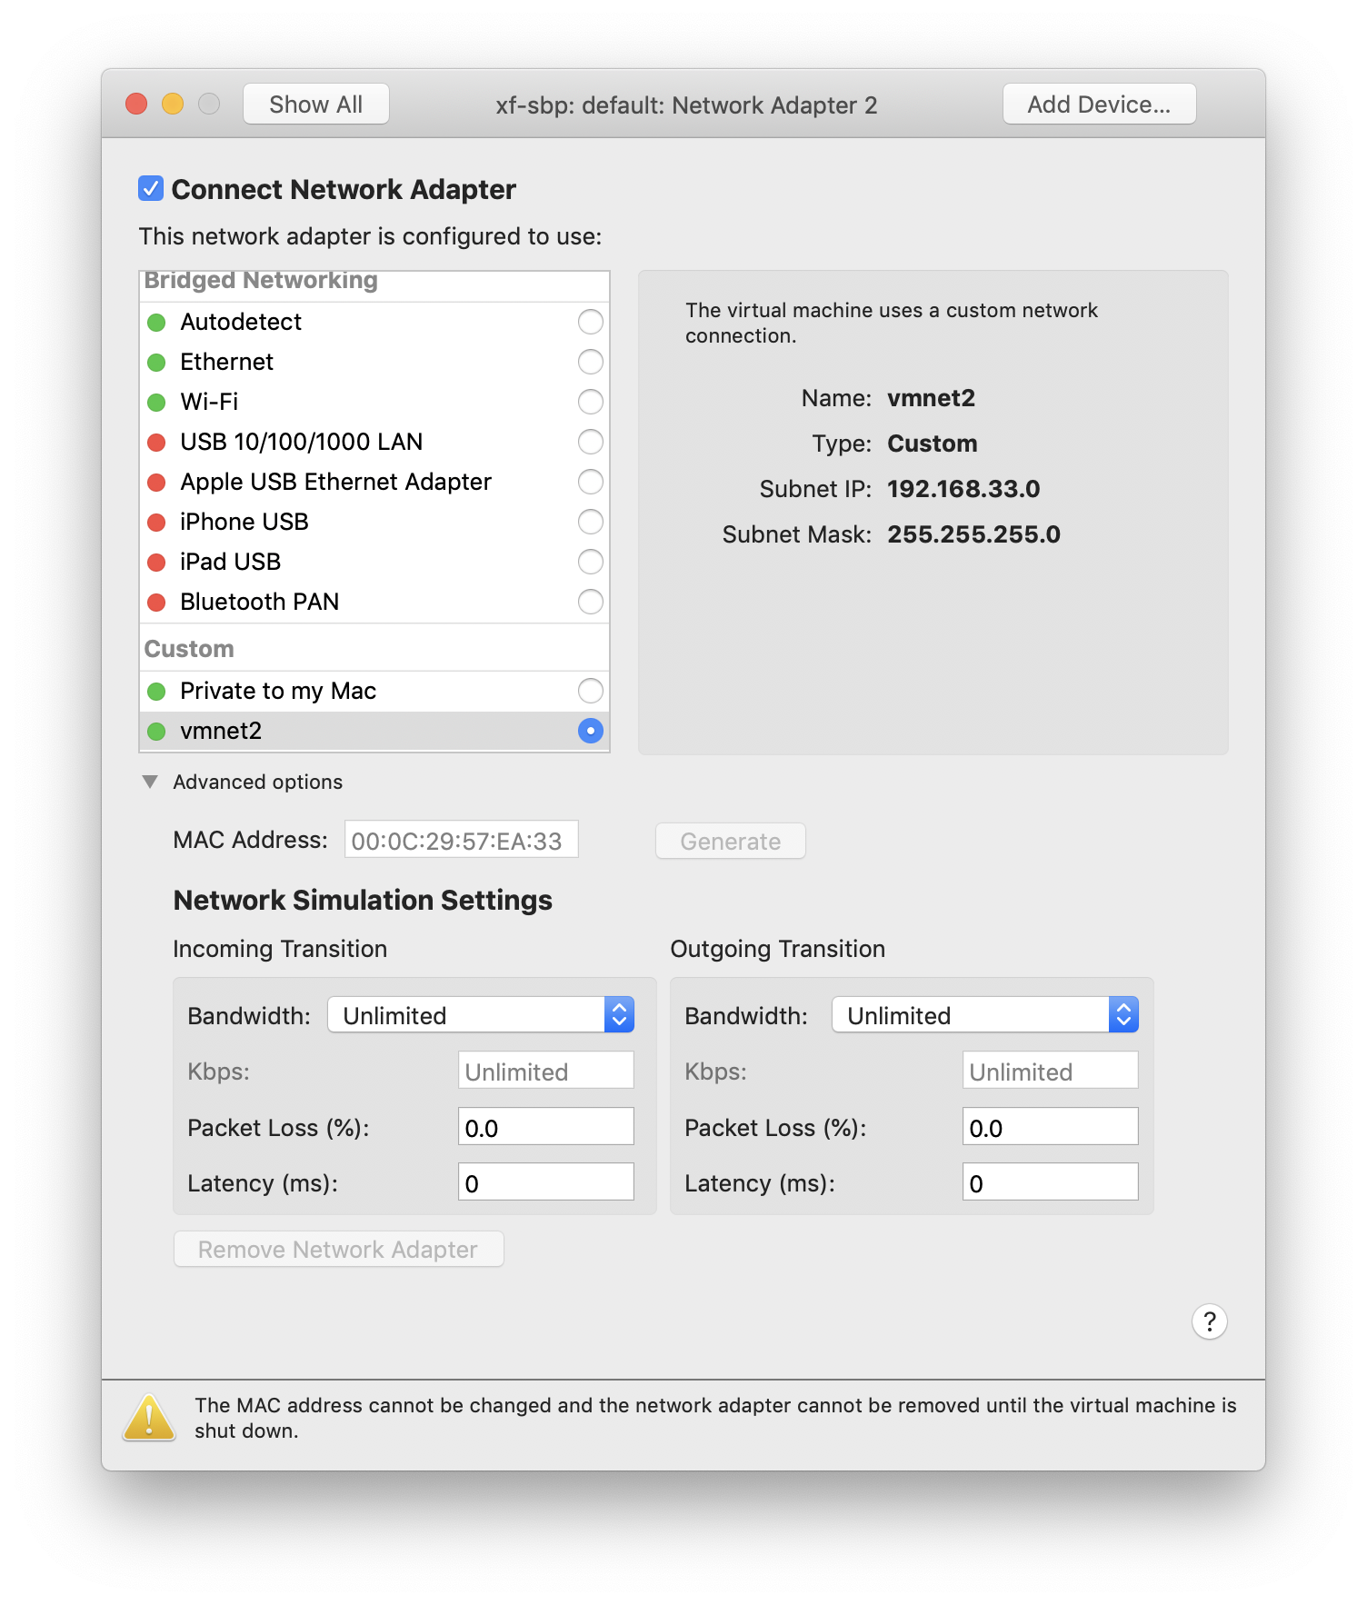Click the Add Device... toolbar button
Viewport: 1367px width, 1605px height.
pos(1098,105)
